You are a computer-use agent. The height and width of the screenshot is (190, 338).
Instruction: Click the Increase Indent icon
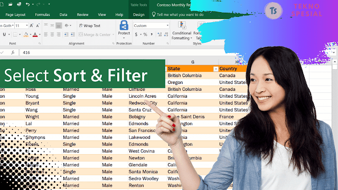(x=73, y=34)
